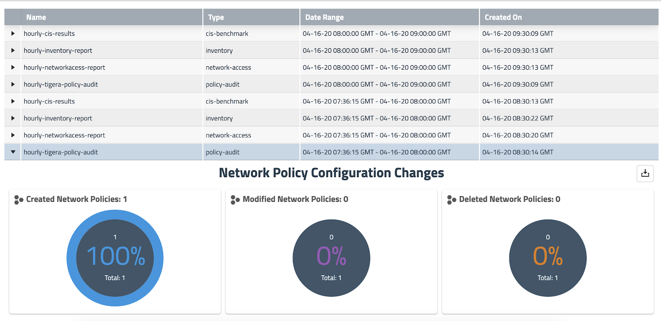Image resolution: width=661 pixels, height=321 pixels.
Task: Expand hourly-inventory-report row created 09:30:13
Action: (x=13, y=50)
